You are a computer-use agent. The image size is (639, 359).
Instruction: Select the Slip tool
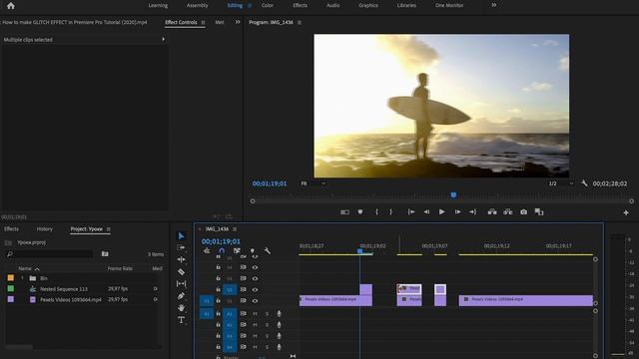[181, 283]
